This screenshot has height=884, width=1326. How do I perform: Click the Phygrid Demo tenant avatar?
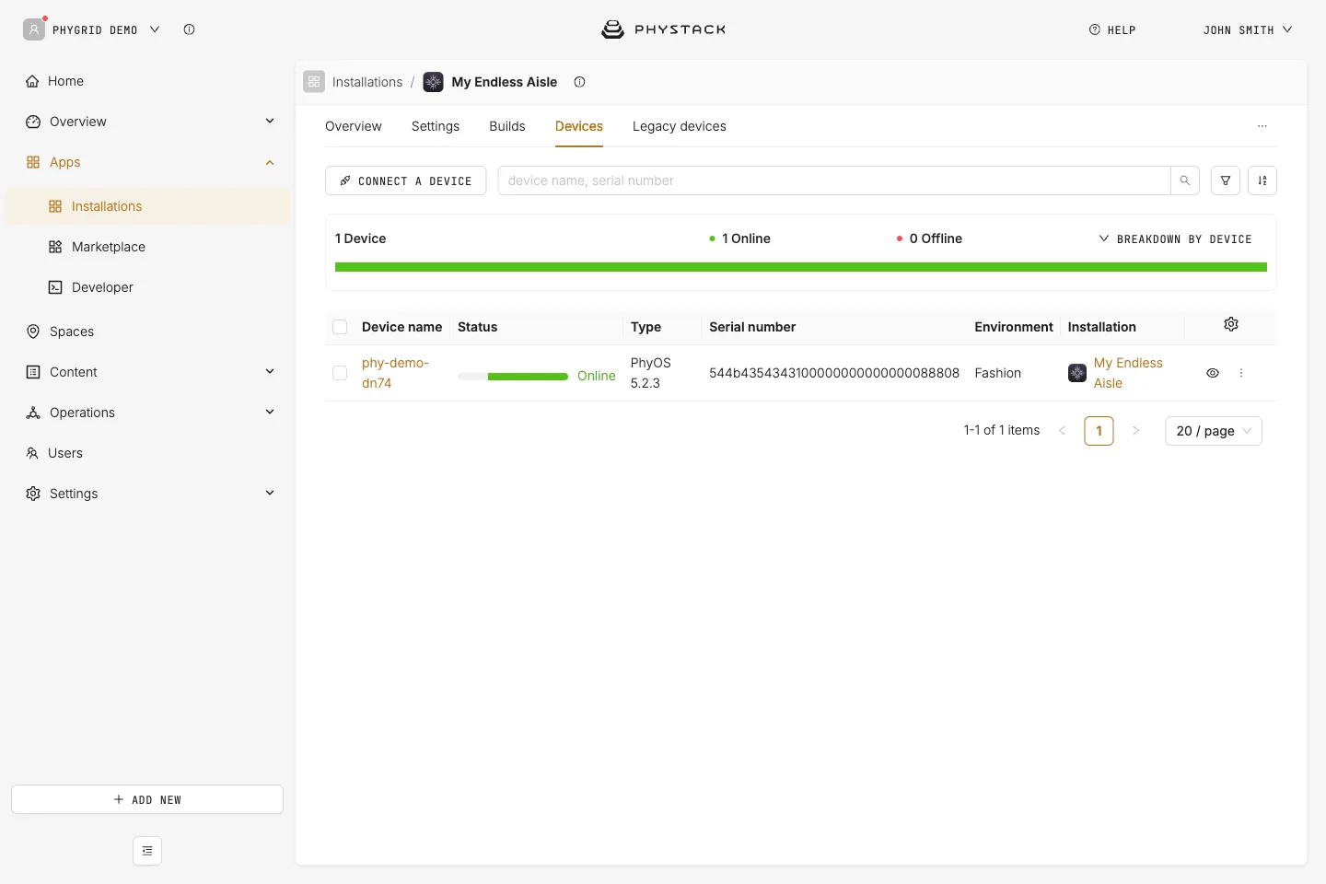(34, 29)
